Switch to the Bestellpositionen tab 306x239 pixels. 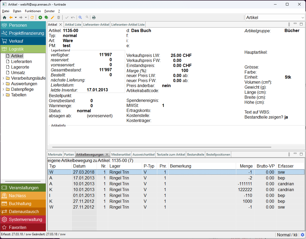click(x=218, y=154)
